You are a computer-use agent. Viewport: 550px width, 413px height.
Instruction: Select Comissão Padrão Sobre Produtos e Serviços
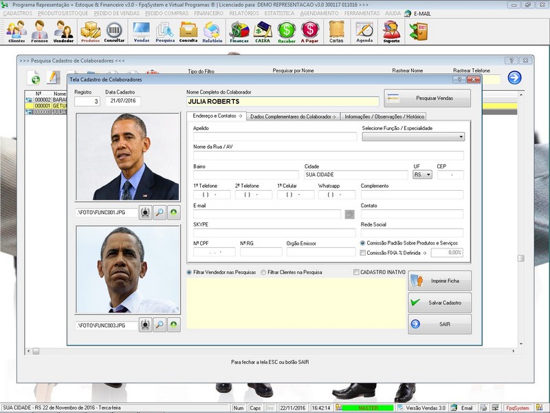pyautogui.click(x=363, y=243)
